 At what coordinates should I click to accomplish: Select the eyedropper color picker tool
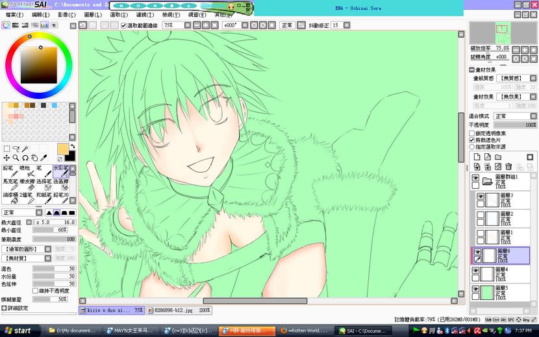pos(44,158)
